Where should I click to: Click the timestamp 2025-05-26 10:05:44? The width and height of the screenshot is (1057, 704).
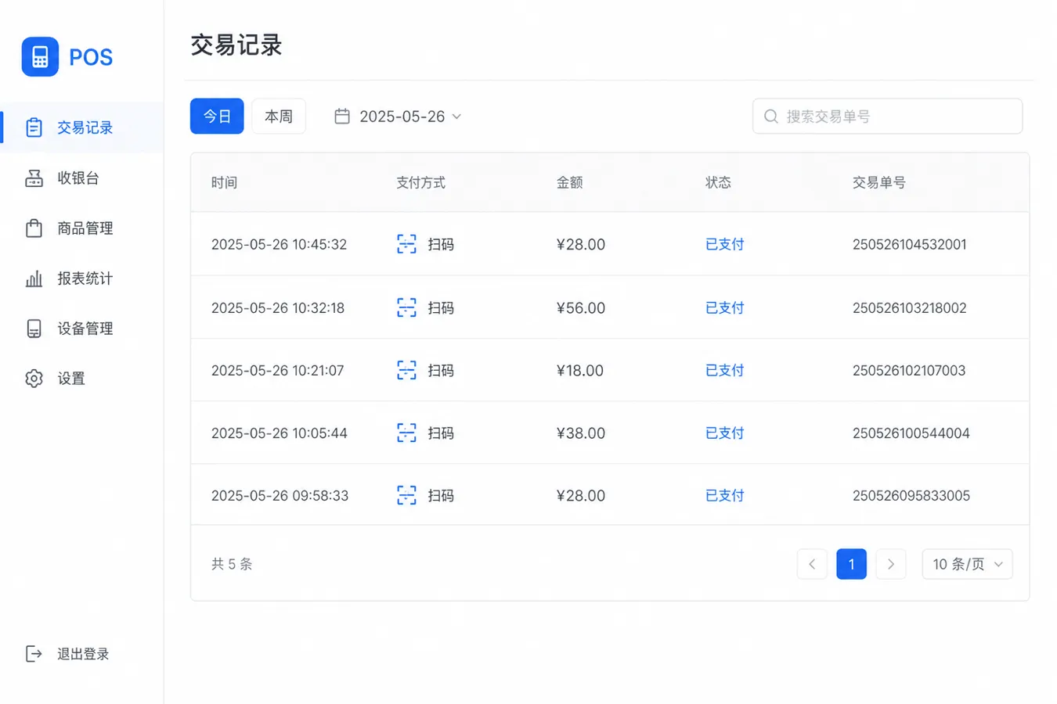coord(279,433)
